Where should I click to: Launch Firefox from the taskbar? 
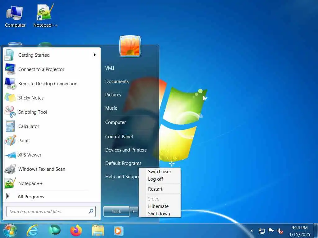point(76,231)
